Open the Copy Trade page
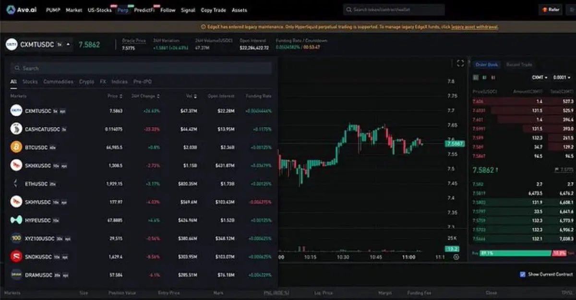 [x=213, y=10]
